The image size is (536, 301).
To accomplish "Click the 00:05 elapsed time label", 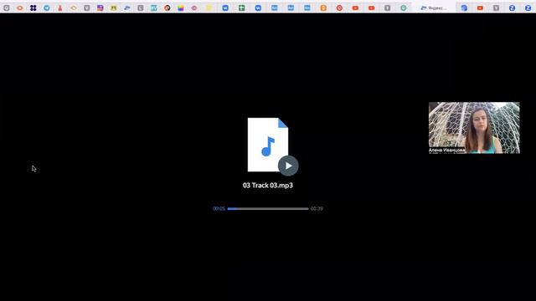I will click(219, 208).
